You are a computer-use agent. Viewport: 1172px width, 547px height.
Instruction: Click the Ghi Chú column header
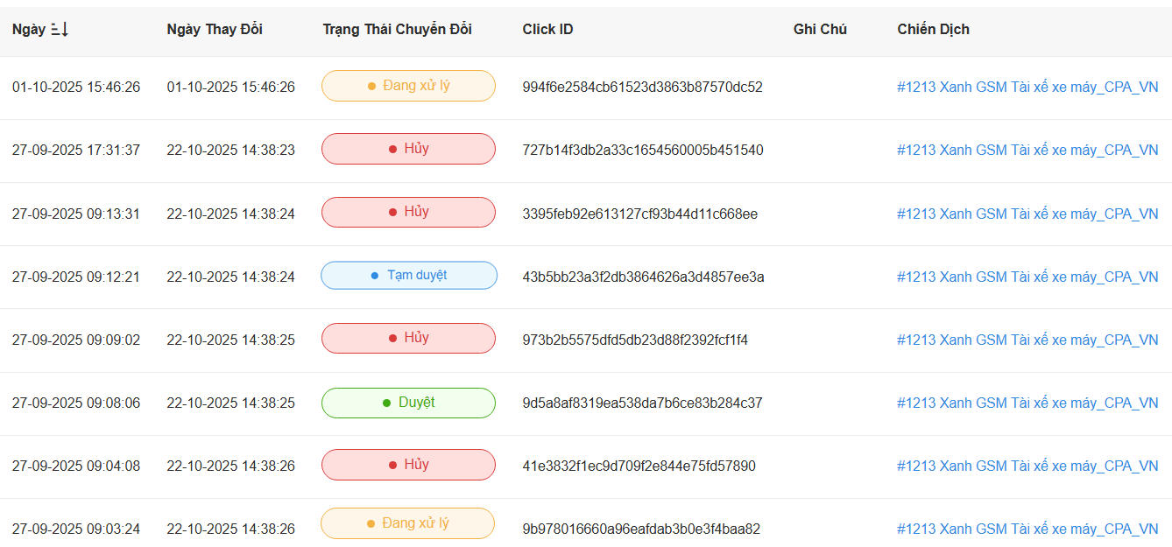point(818,29)
